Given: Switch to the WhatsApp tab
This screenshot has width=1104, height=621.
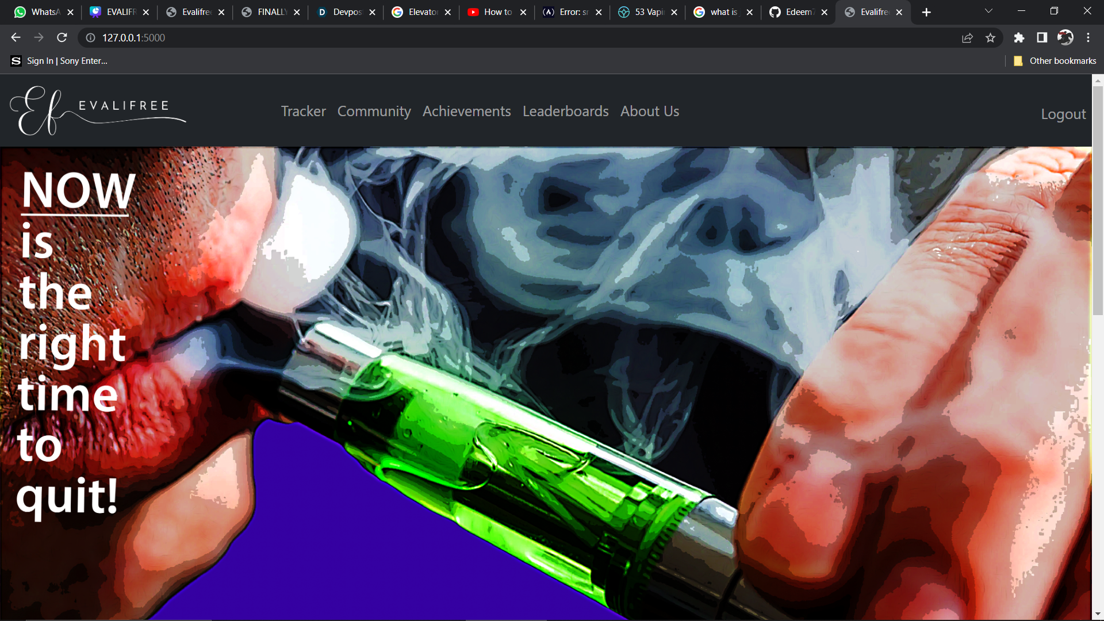Looking at the screenshot, I should [x=39, y=12].
